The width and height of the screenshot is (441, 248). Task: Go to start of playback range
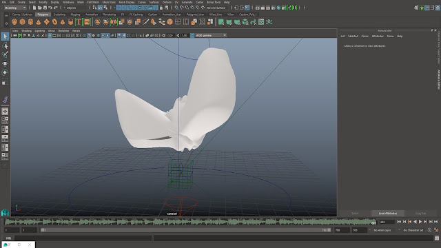tap(399, 222)
